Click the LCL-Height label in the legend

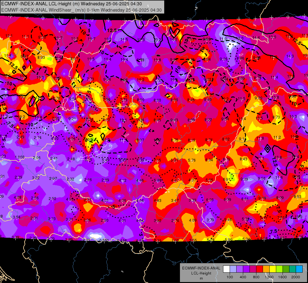click(x=201, y=273)
